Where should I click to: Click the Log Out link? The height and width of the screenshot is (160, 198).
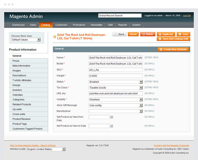[x=187, y=16]
